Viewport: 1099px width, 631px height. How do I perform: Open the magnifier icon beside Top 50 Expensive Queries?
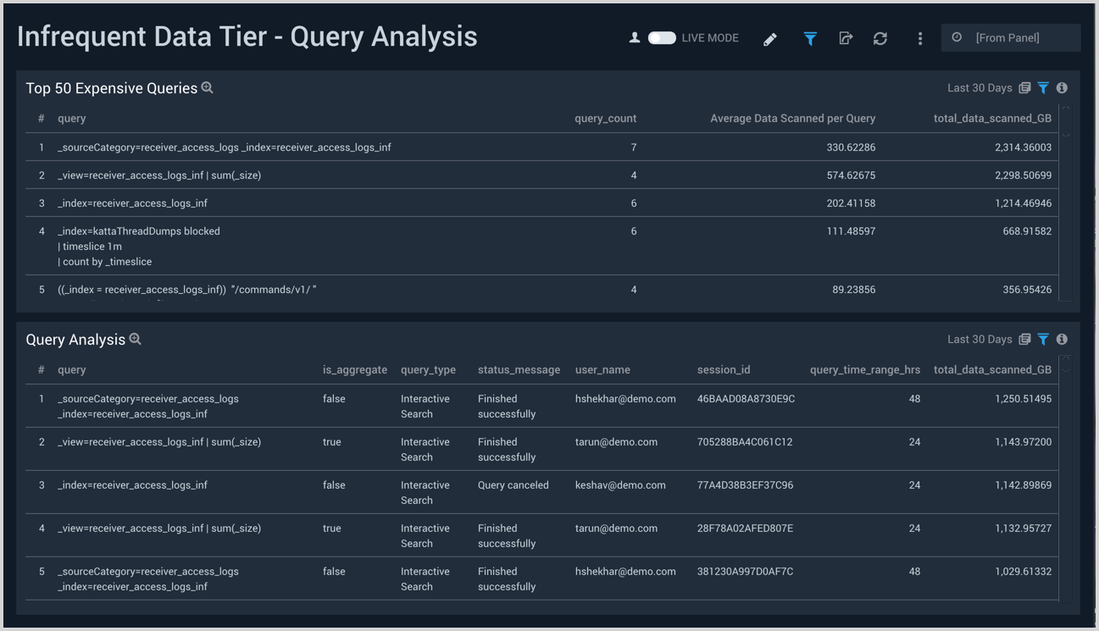point(208,86)
